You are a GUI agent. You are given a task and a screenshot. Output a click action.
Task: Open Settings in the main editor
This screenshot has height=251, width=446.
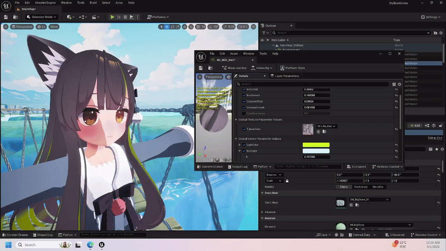[x=430, y=17]
